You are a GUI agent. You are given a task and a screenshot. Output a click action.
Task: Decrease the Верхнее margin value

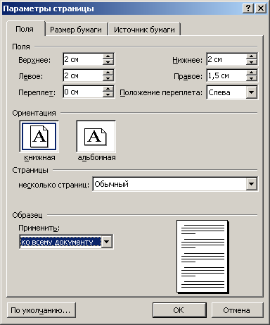(108, 62)
